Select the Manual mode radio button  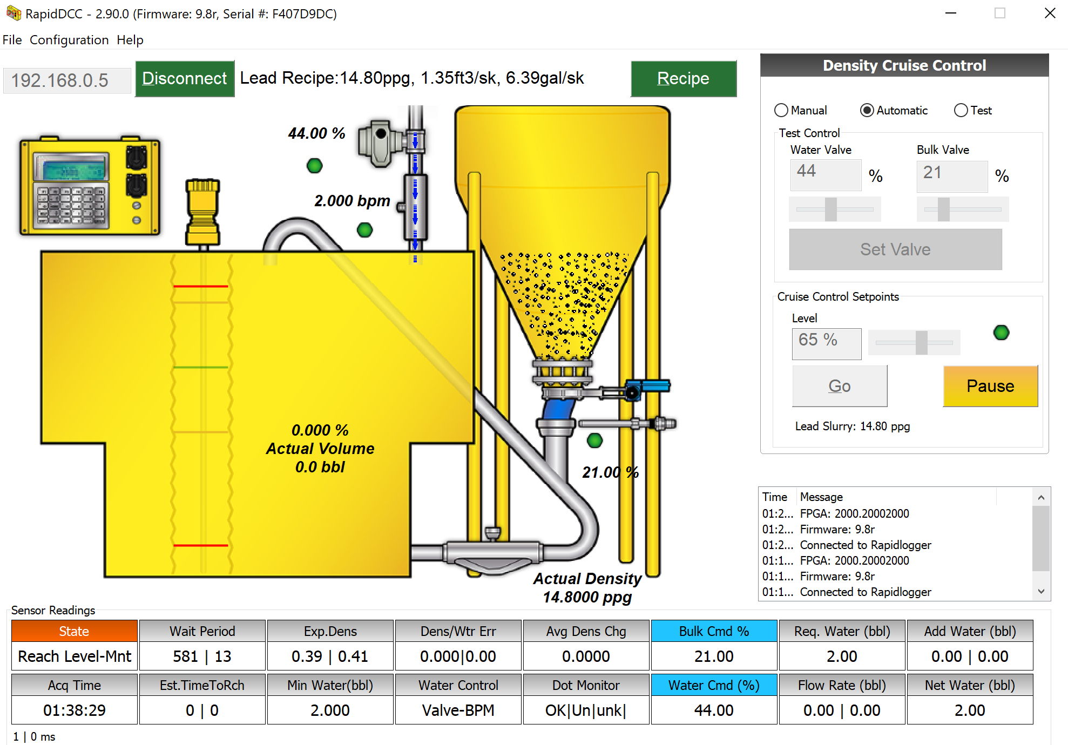pyautogui.click(x=800, y=110)
